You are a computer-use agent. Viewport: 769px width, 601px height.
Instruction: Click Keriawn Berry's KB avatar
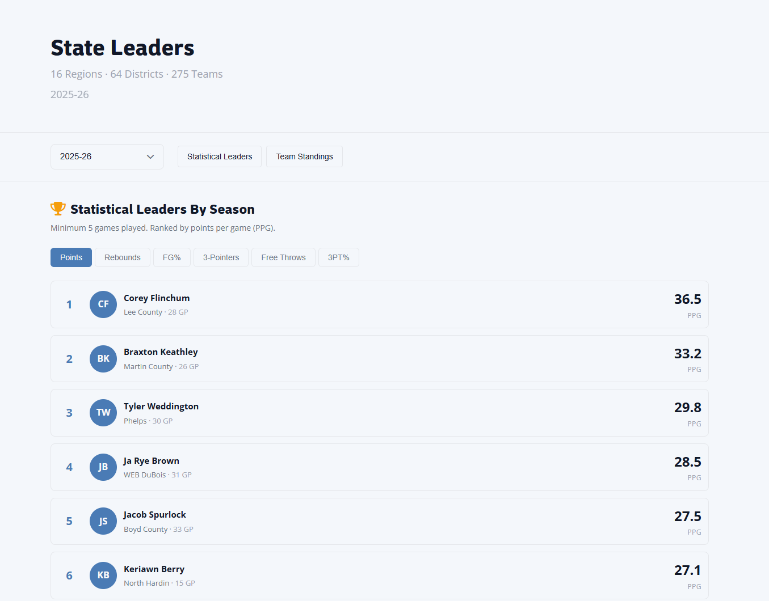(x=103, y=575)
